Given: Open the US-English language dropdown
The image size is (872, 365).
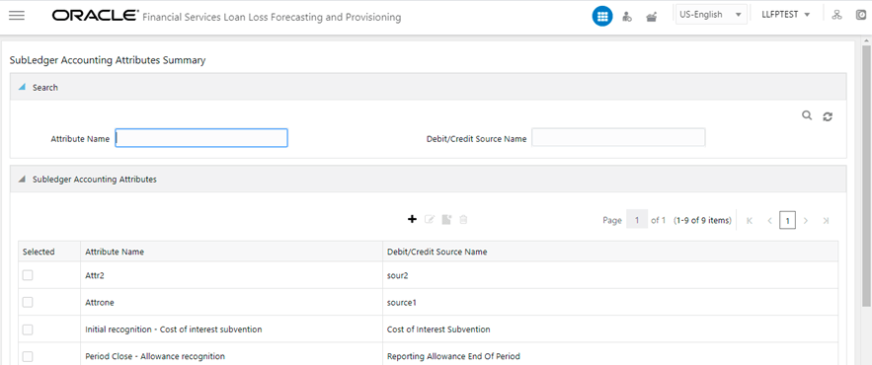Looking at the screenshot, I should click(x=711, y=15).
